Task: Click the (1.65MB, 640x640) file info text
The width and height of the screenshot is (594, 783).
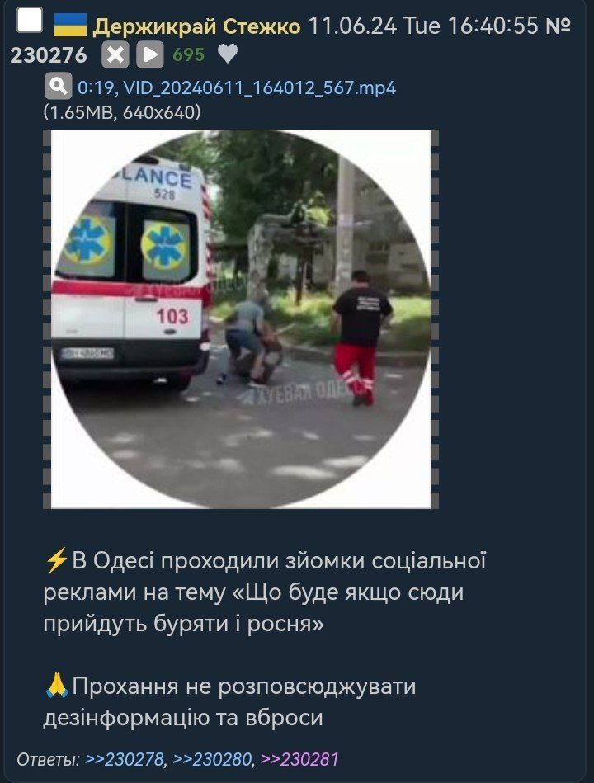Action: point(122,112)
